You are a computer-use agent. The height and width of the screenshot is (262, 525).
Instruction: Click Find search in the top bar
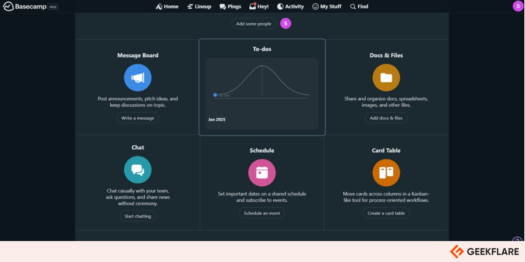point(359,7)
